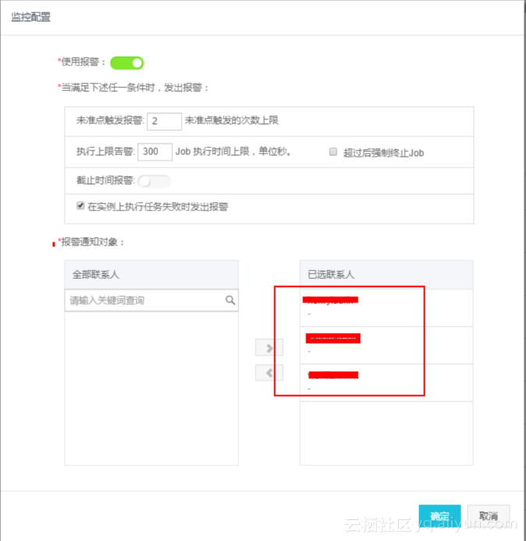Click the 执行上限告警 seconds input field
This screenshot has height=541, width=526.
[x=155, y=152]
